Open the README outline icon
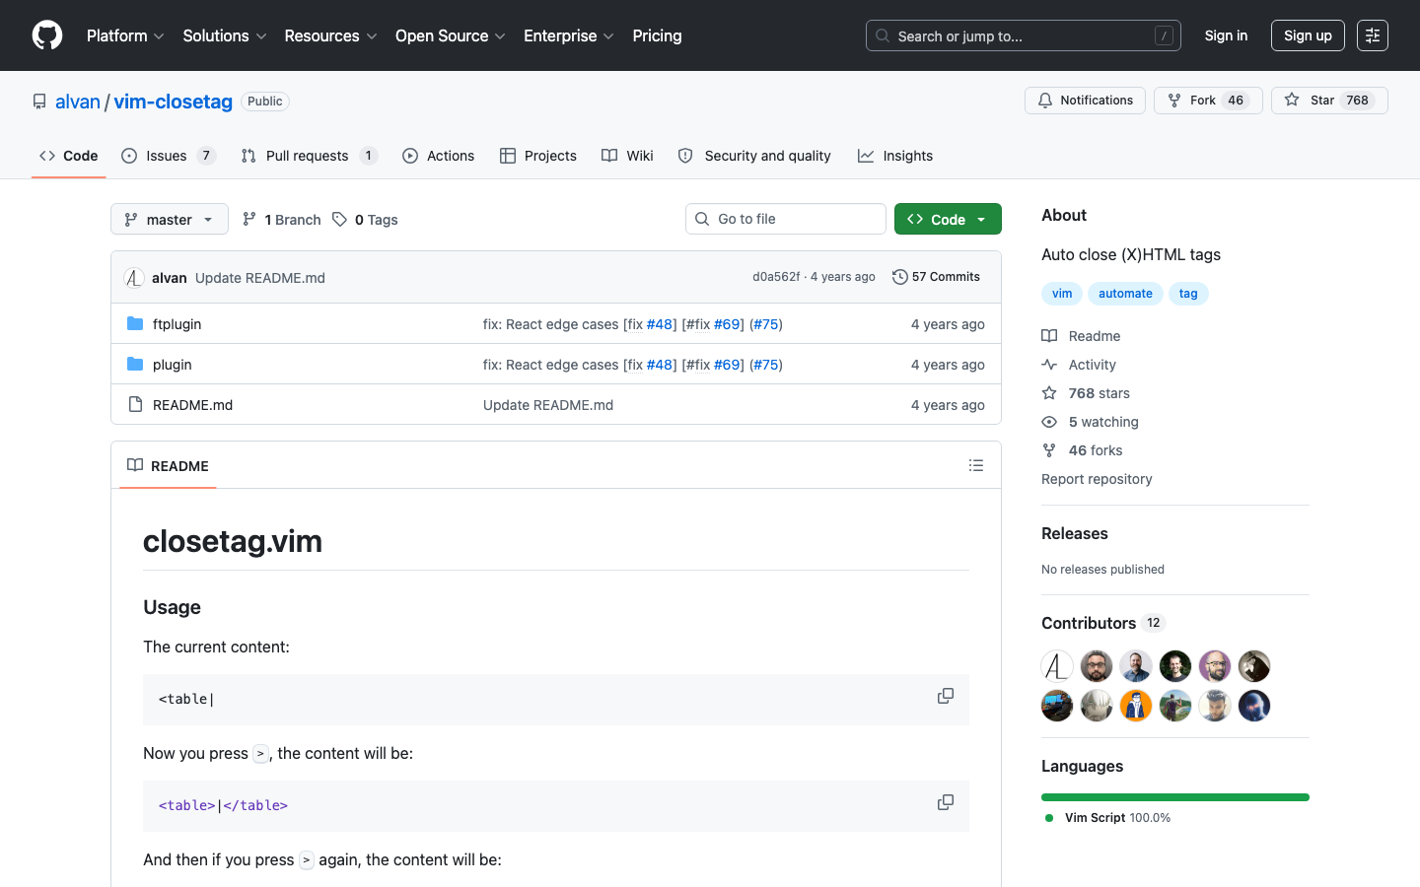This screenshot has height=887, width=1420. [976, 465]
